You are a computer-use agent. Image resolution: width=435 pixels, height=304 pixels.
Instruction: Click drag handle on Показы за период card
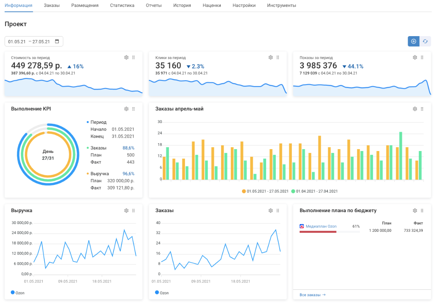[x=422, y=57]
